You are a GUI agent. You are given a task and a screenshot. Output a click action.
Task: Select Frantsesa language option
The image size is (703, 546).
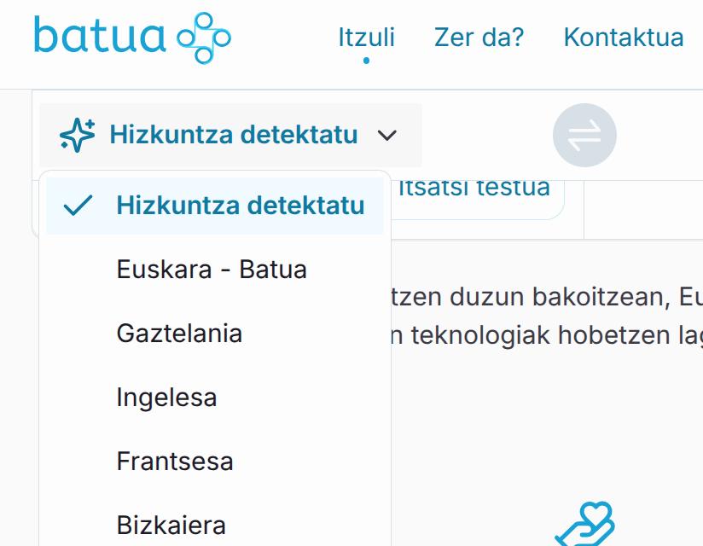coord(175,462)
